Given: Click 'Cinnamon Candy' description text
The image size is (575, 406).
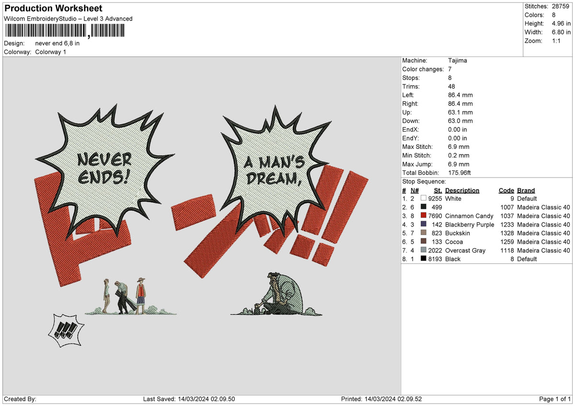Looking at the screenshot, I should pyautogui.click(x=469, y=216).
